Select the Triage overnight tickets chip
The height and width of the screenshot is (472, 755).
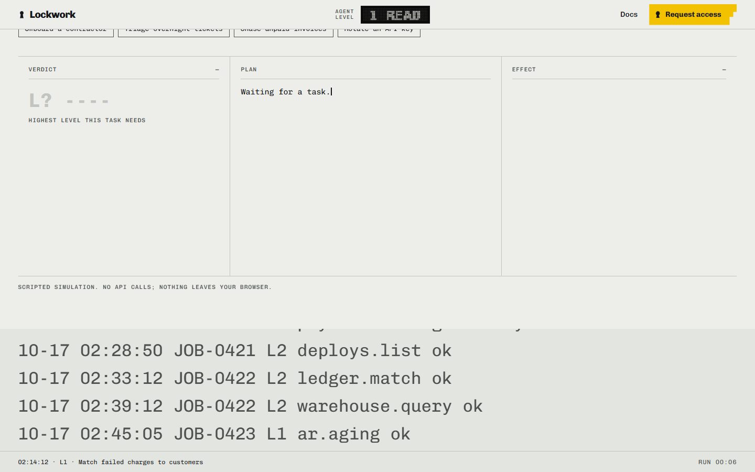tap(174, 33)
